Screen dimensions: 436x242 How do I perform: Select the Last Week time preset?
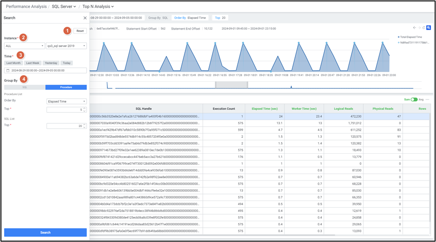32,63
